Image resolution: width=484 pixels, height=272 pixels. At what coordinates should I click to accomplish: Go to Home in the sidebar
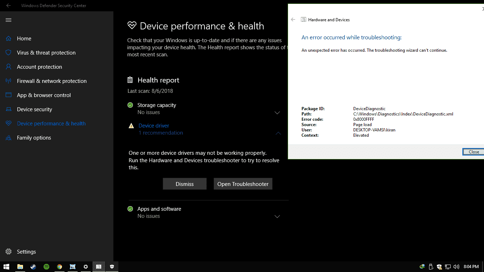(24, 39)
